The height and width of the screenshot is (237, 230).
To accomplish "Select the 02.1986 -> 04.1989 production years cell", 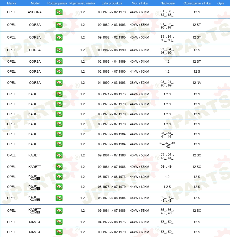I will 111,61.
